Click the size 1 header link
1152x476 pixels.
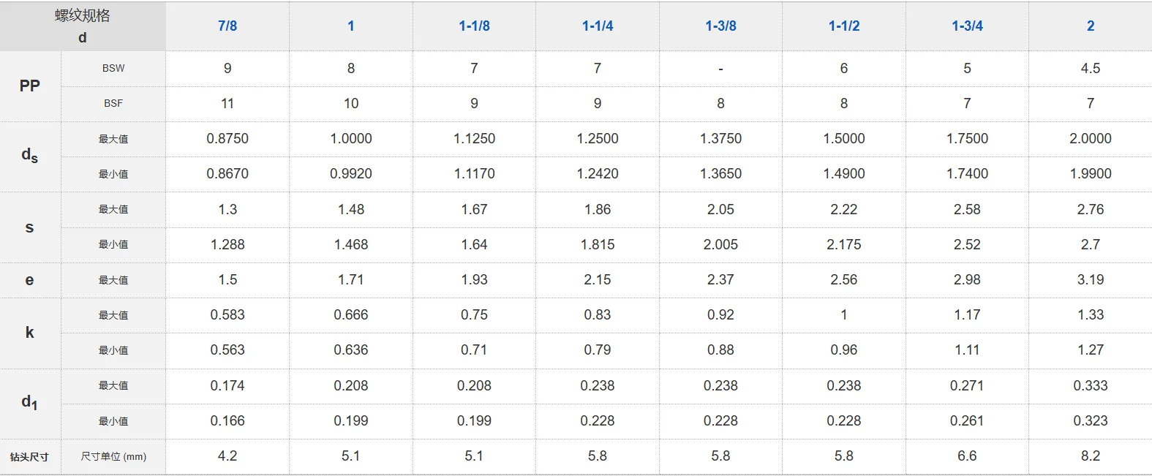pyautogui.click(x=351, y=26)
